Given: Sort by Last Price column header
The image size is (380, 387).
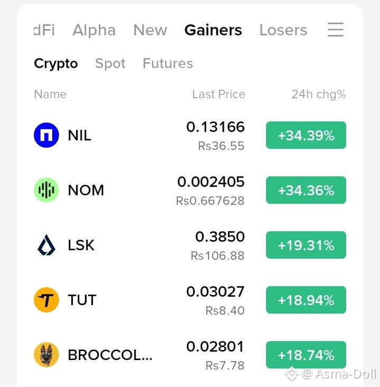Looking at the screenshot, I should (218, 94).
